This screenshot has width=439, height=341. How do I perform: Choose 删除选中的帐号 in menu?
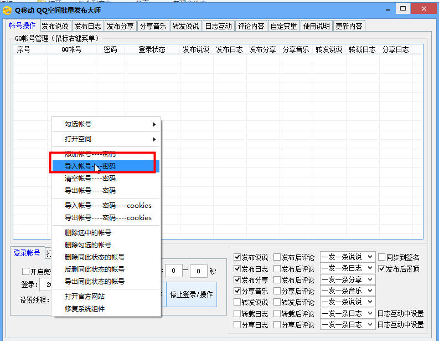pyautogui.click(x=106, y=232)
